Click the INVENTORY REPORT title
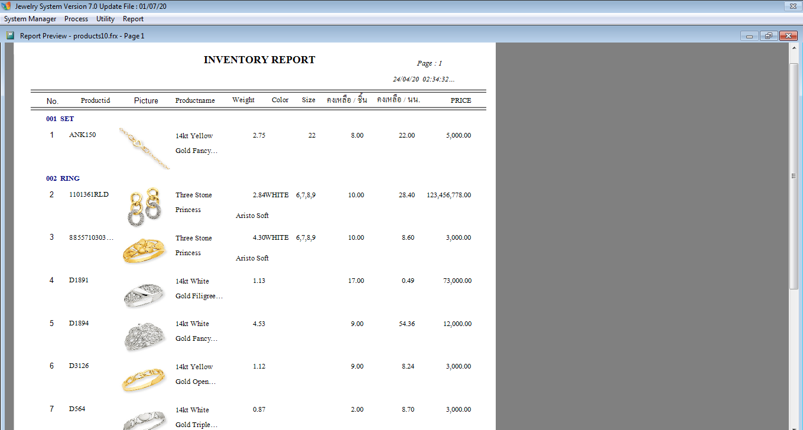The image size is (803, 430). click(x=259, y=60)
